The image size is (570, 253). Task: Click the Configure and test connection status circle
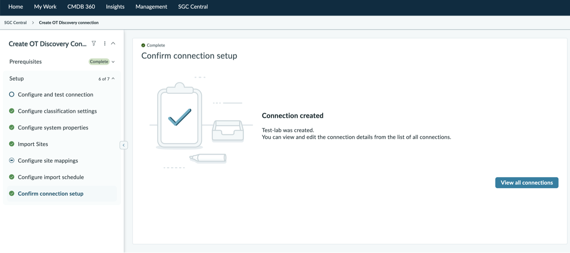(11, 94)
